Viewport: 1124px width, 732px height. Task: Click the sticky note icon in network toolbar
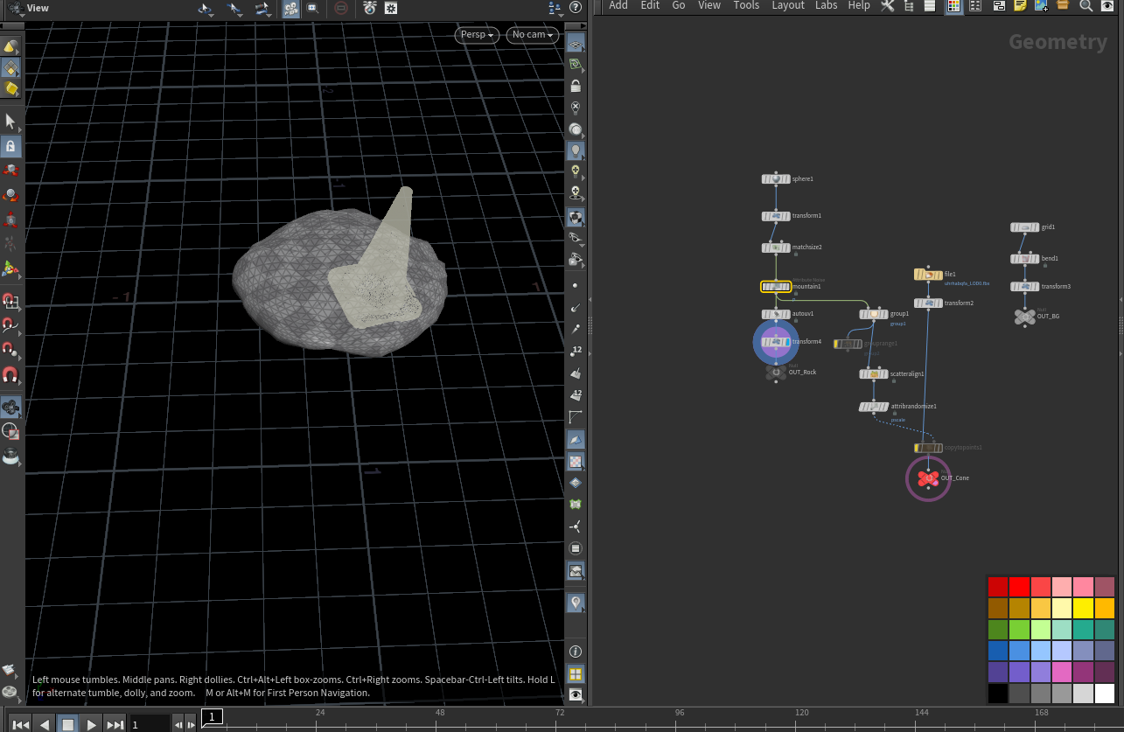click(1020, 6)
